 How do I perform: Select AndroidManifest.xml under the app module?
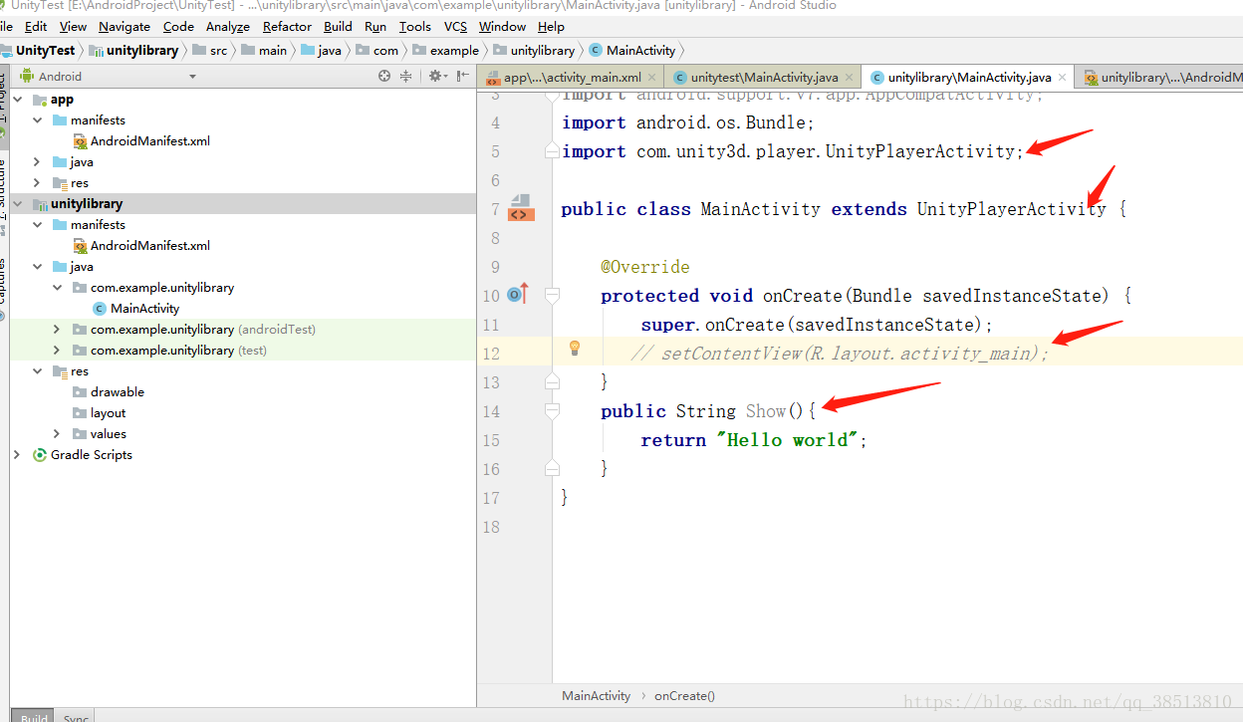click(x=149, y=141)
